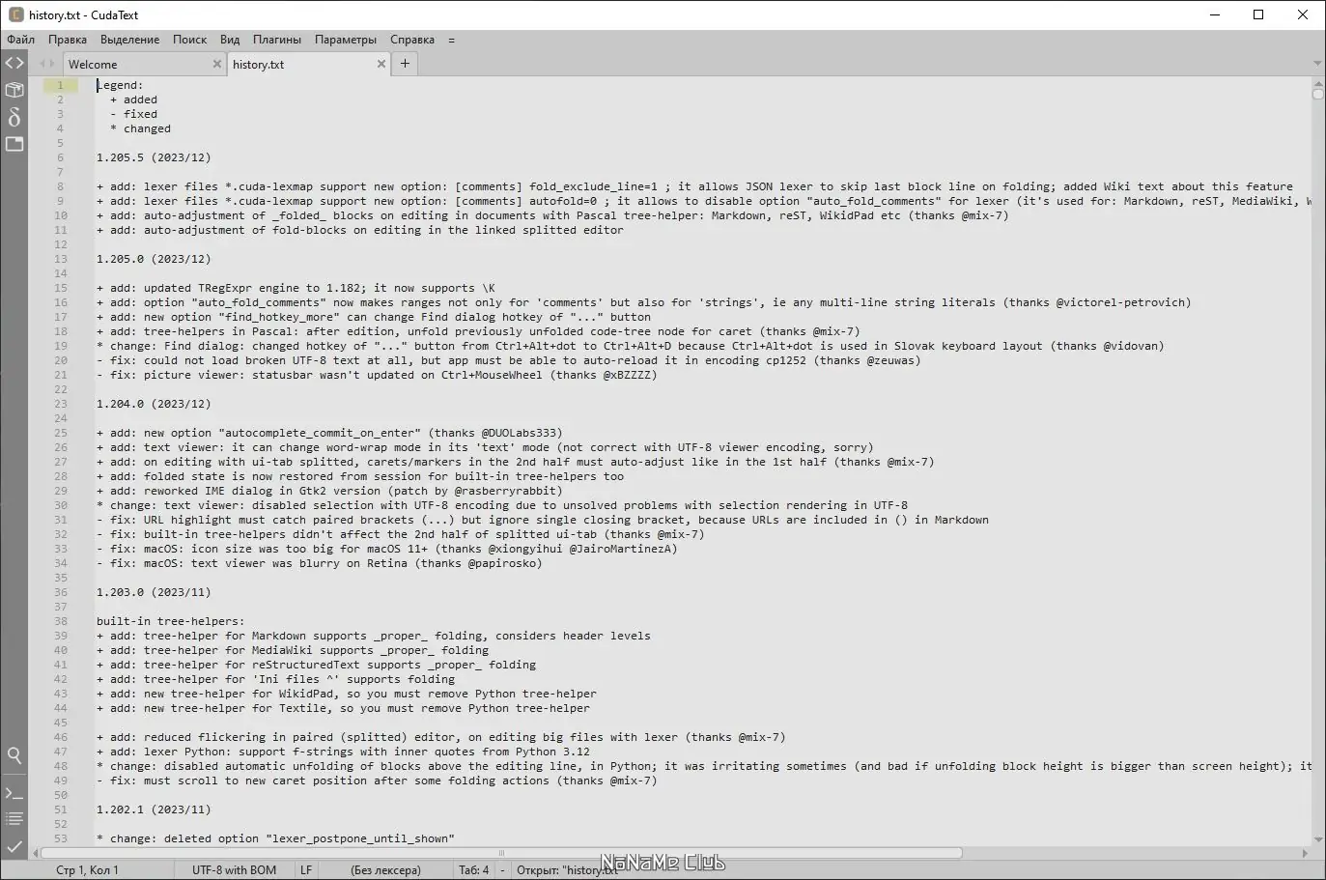Viewport: 1326px width, 880px height.
Task: Click horizontal scrollbar left arrow
Action: (36, 853)
